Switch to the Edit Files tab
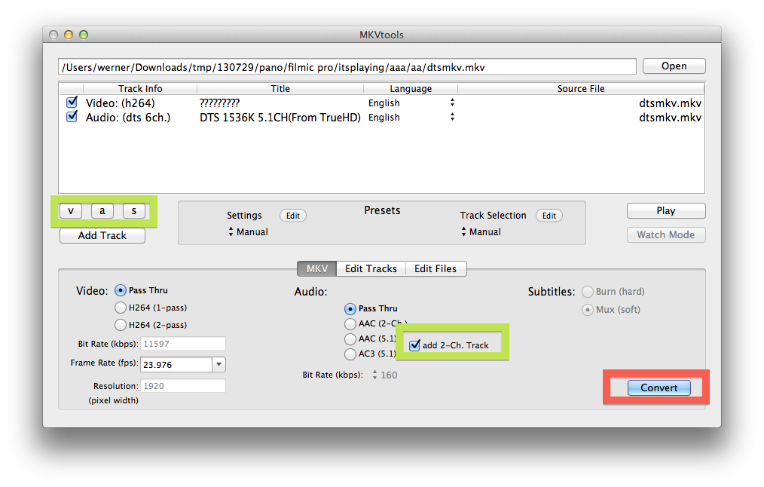The width and height of the screenshot is (764, 487). 435,268
